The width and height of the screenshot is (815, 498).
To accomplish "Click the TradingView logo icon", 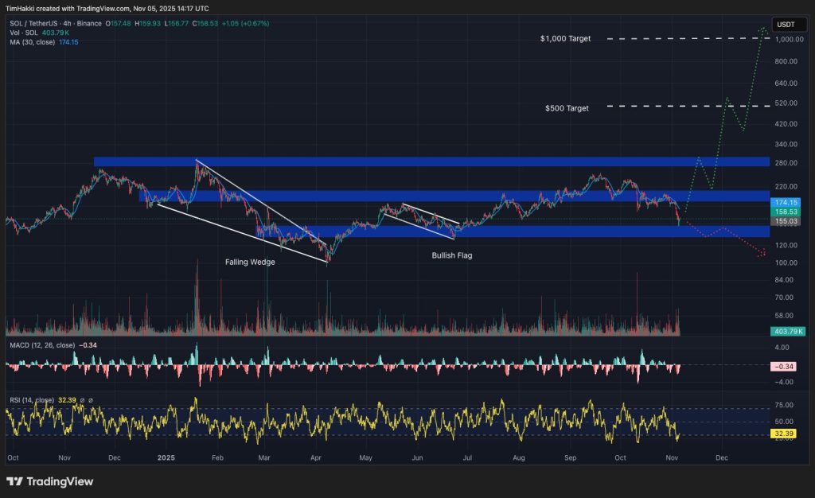I will pyautogui.click(x=14, y=481).
